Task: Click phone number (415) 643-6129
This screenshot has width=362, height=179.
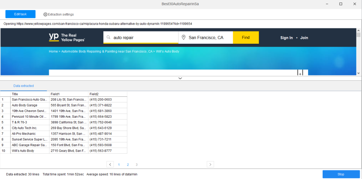Action: click(x=108, y=128)
